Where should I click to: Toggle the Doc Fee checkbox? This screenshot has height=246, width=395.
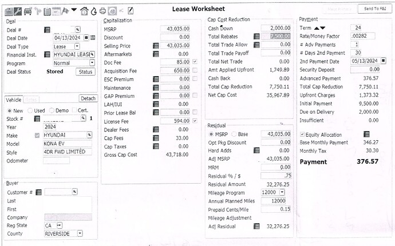point(195,62)
